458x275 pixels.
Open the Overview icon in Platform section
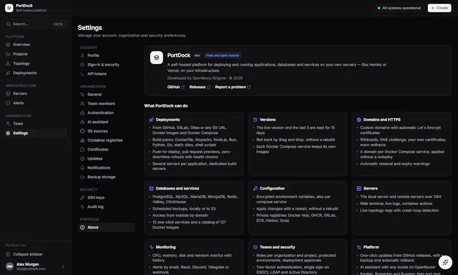[8, 45]
